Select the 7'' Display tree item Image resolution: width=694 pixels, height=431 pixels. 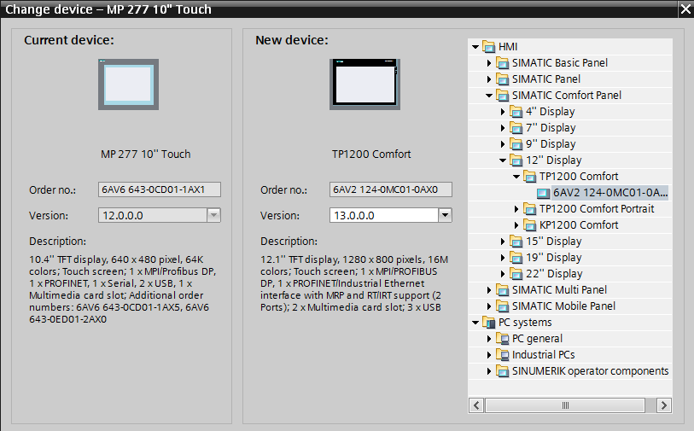coord(551,128)
